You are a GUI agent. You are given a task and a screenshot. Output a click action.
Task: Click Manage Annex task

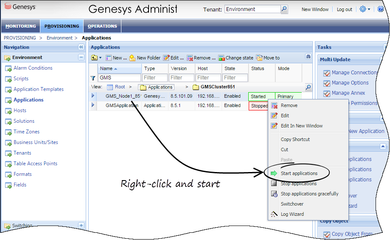click(x=344, y=93)
